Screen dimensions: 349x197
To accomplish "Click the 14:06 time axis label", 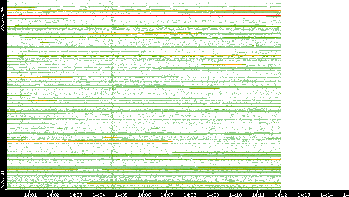I will [x=144, y=195].
